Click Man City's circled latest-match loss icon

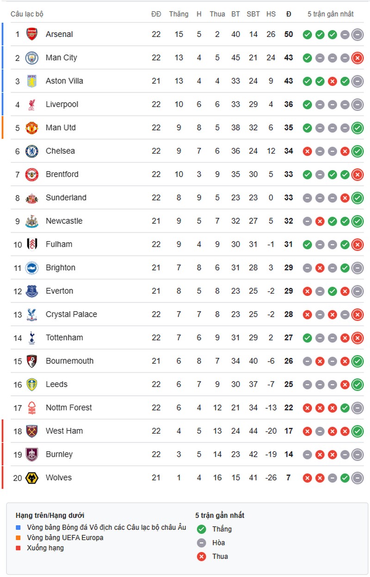click(357, 58)
